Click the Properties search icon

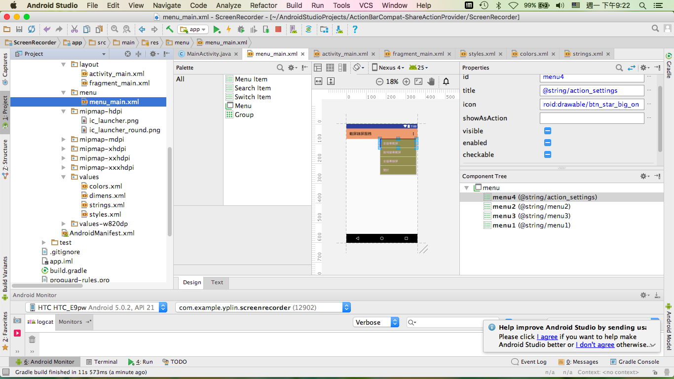click(x=619, y=68)
